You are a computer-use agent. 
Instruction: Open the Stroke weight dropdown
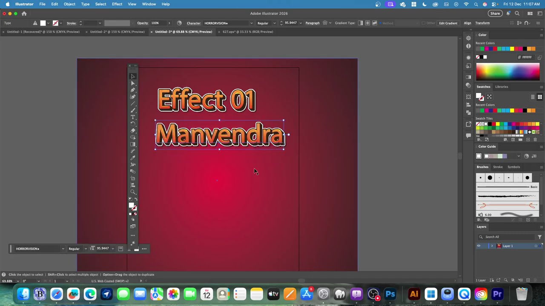pos(100,23)
